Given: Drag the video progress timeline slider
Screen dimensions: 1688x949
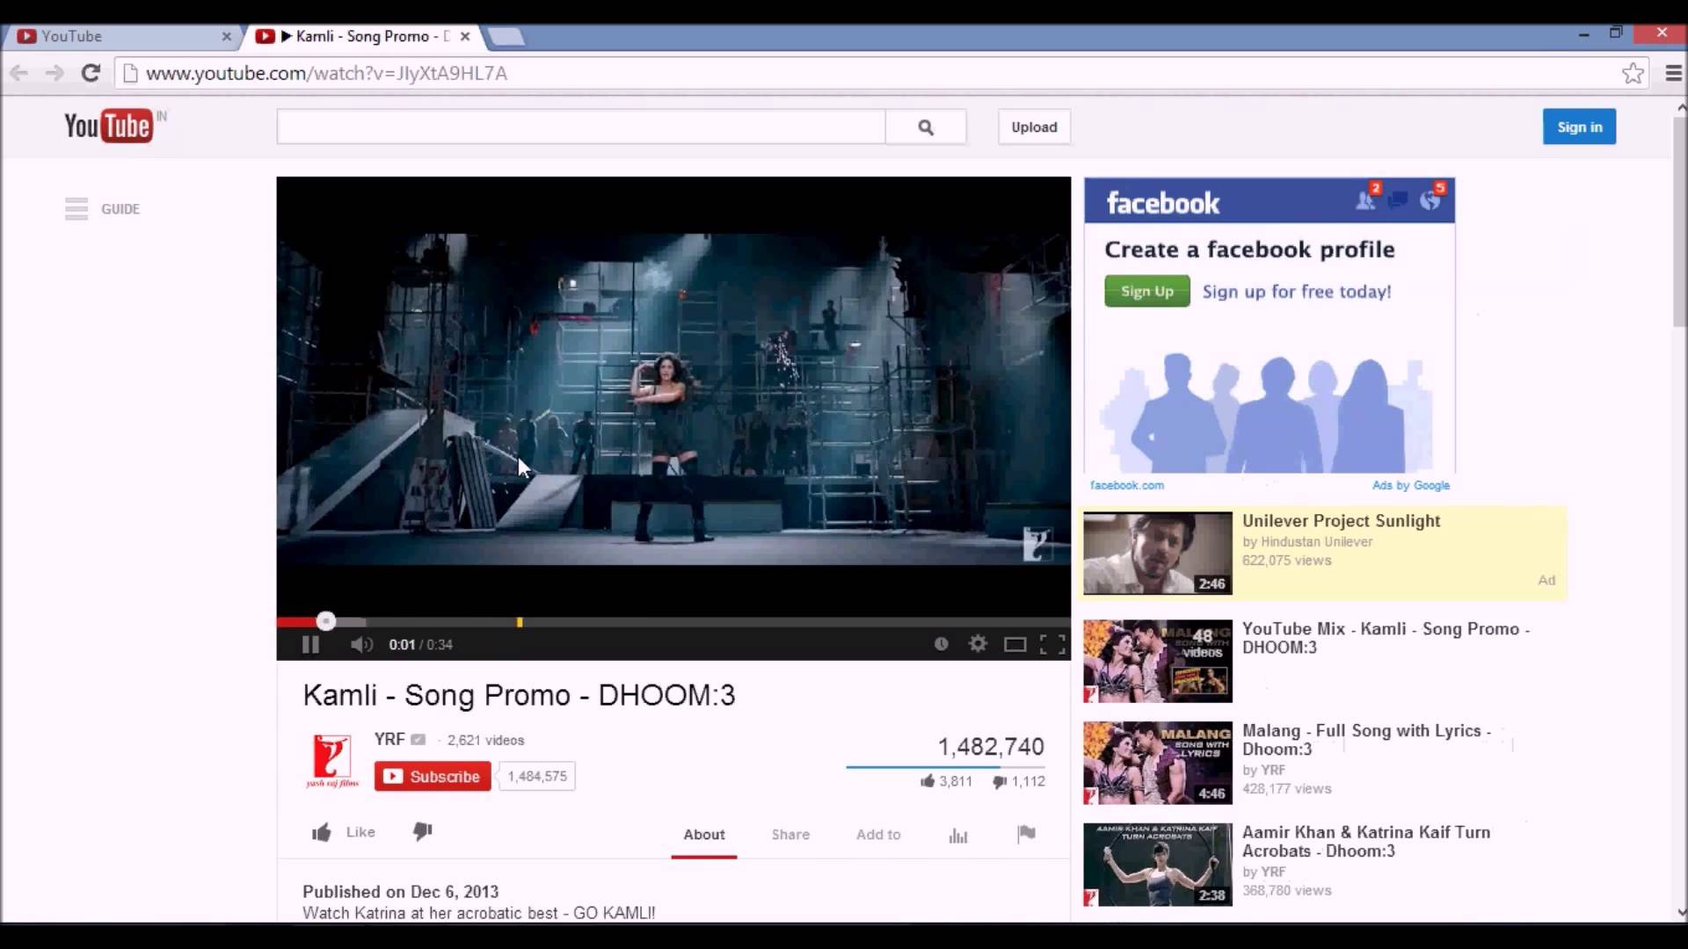Looking at the screenshot, I should pos(324,621).
